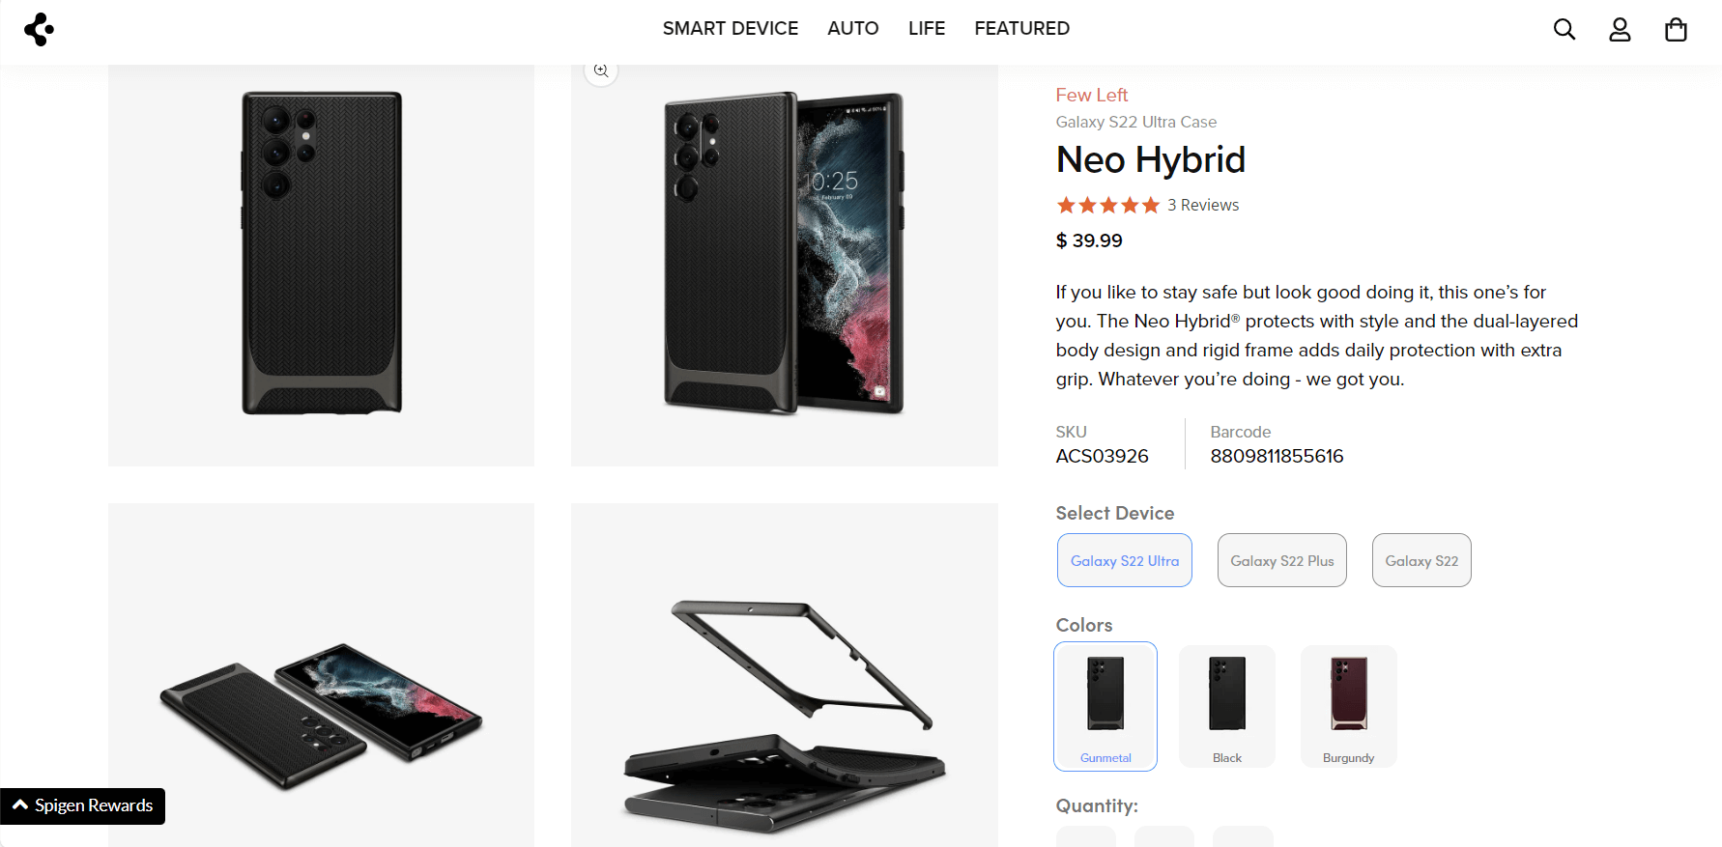Click the image zoom magnifier icon
The width and height of the screenshot is (1722, 847).
pos(601,70)
